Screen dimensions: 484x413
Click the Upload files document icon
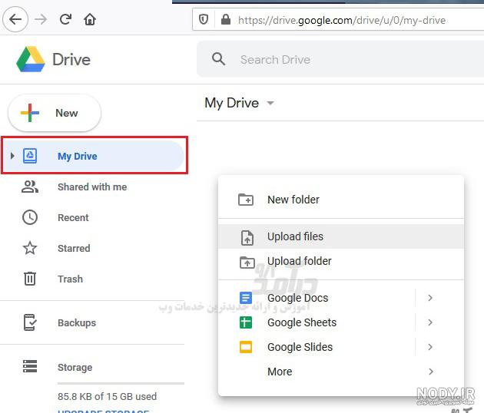247,237
